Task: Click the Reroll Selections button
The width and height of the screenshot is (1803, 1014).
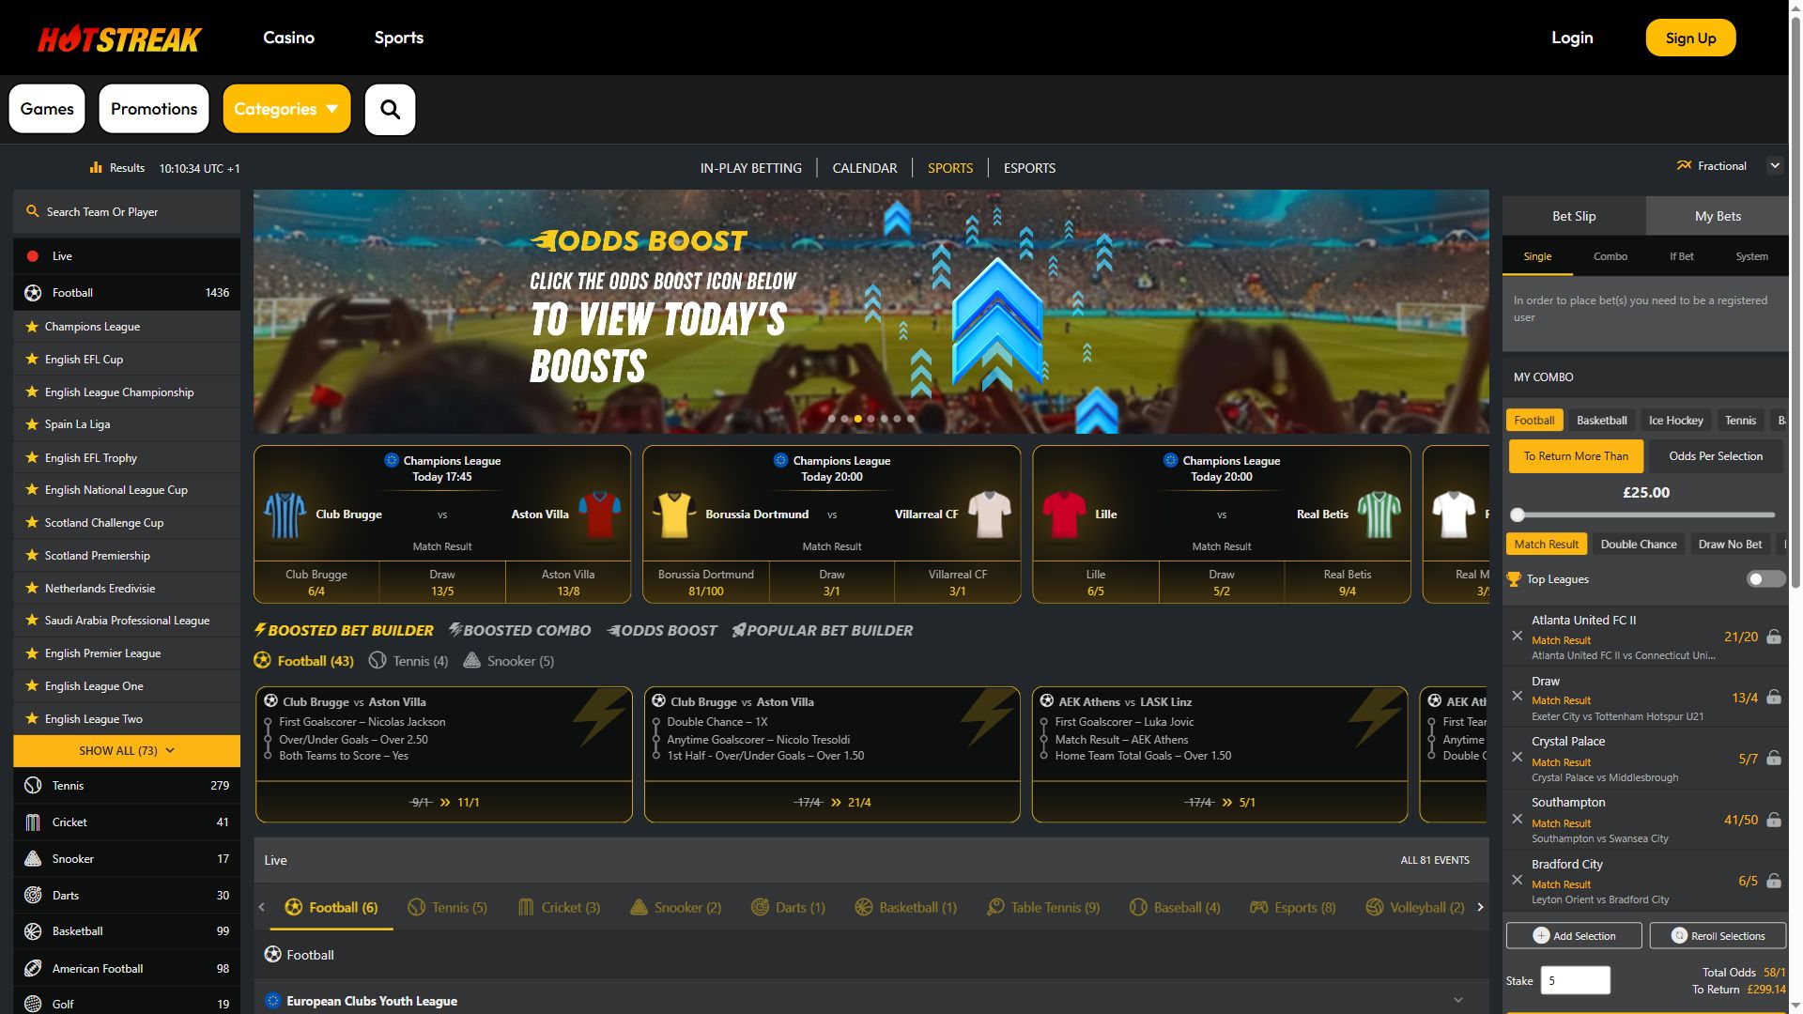Action: 1718,936
